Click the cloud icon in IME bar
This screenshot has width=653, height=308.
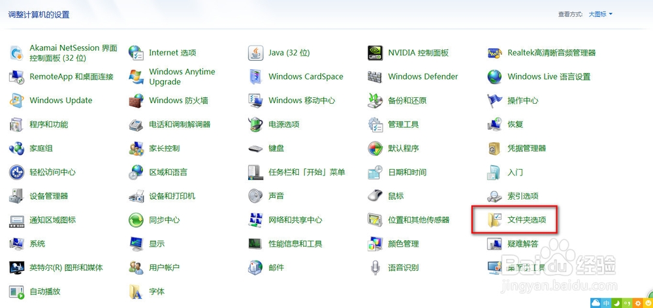(596, 303)
